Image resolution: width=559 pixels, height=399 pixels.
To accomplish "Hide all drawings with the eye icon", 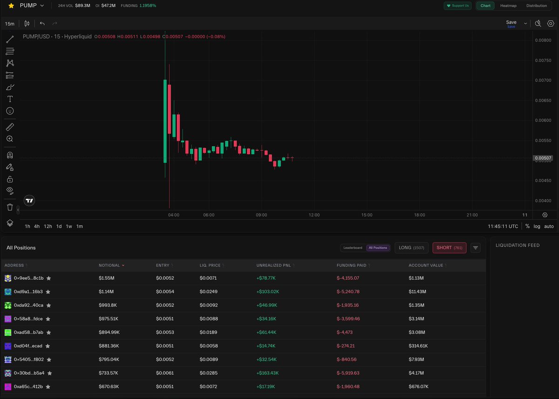I will 10,190.
